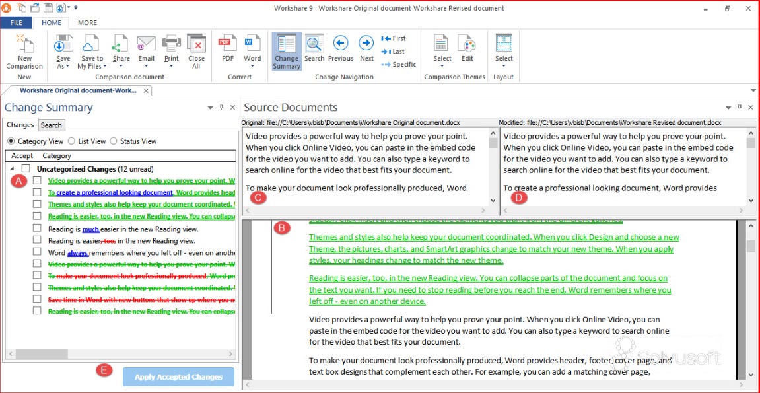The height and width of the screenshot is (393, 760).
Task: Select the List View radio button
Action: (x=72, y=141)
